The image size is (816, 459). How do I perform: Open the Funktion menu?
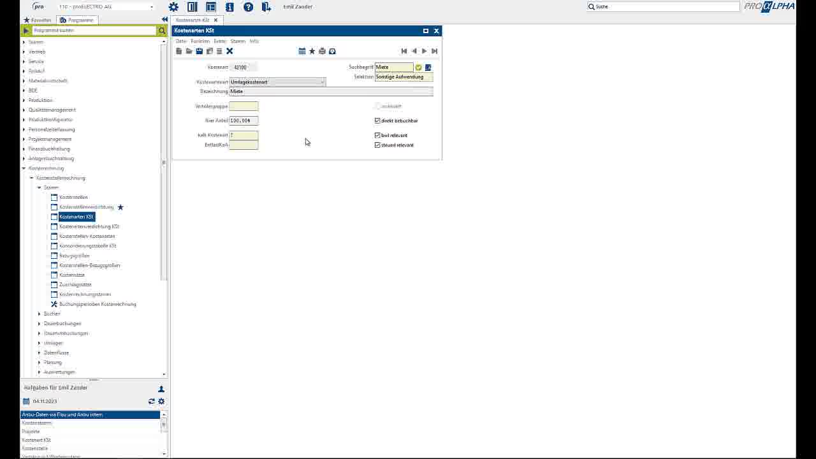pos(200,41)
